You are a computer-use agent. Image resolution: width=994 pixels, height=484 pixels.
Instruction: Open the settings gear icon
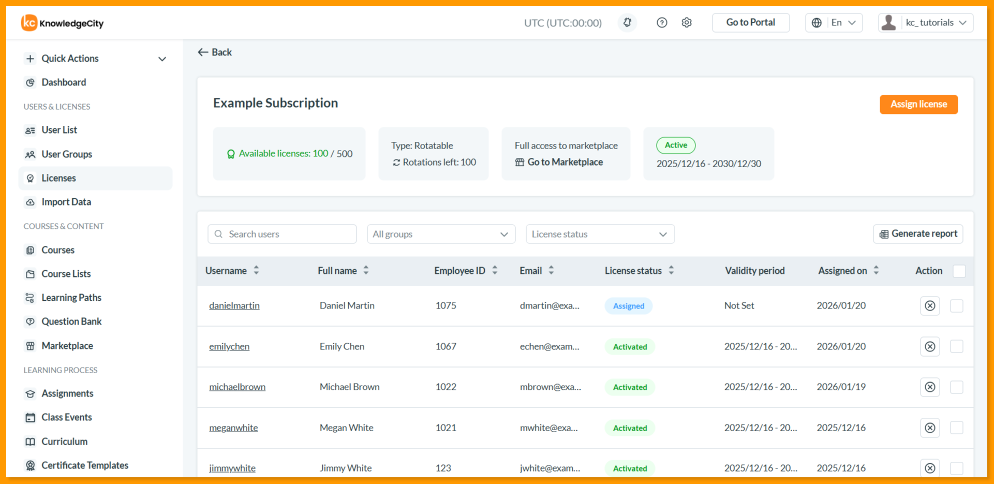click(x=687, y=23)
